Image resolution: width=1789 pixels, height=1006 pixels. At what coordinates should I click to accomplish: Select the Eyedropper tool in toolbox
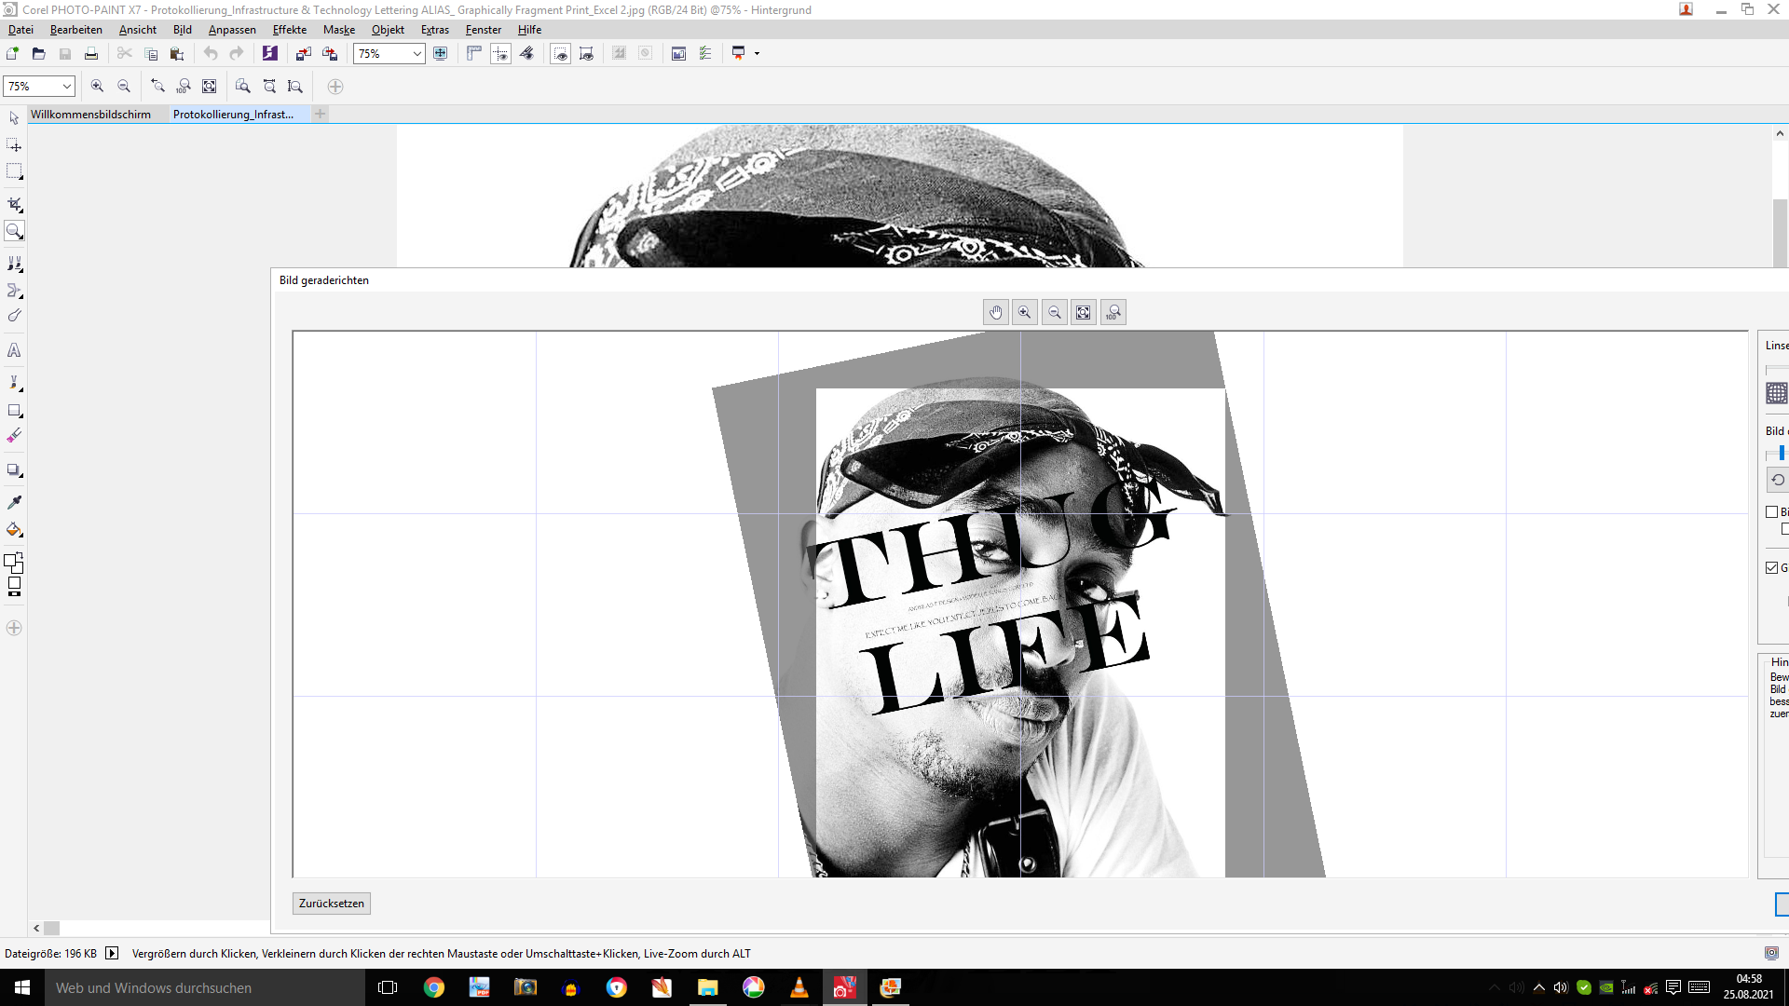coord(14,503)
